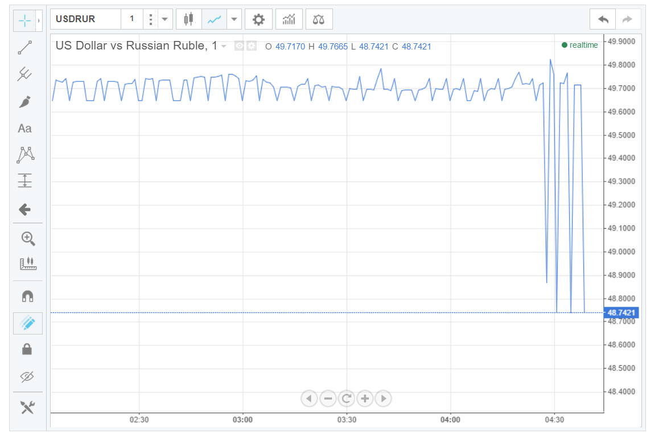The height and width of the screenshot is (446, 667).
Task: Select the trend line drawing tool
Action: 24,48
